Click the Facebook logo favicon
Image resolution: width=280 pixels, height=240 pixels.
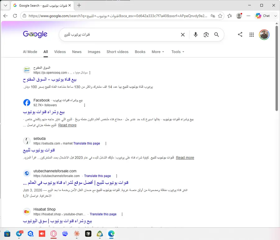click(27, 102)
